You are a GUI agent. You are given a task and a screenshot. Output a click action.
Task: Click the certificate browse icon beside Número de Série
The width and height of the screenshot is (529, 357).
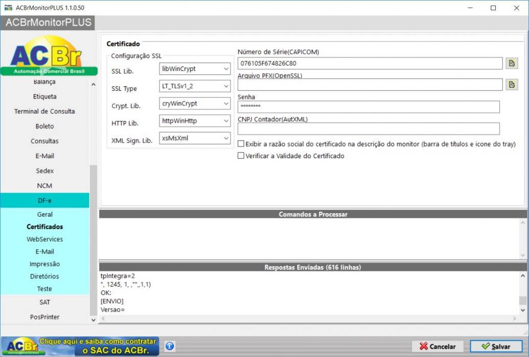point(512,63)
